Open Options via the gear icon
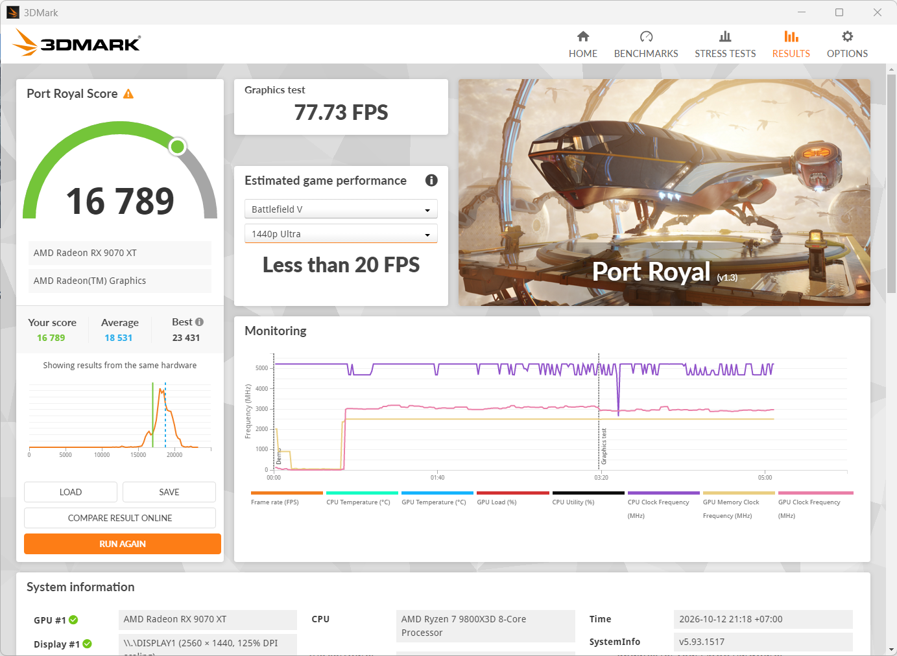Image resolution: width=897 pixels, height=656 pixels. click(847, 36)
